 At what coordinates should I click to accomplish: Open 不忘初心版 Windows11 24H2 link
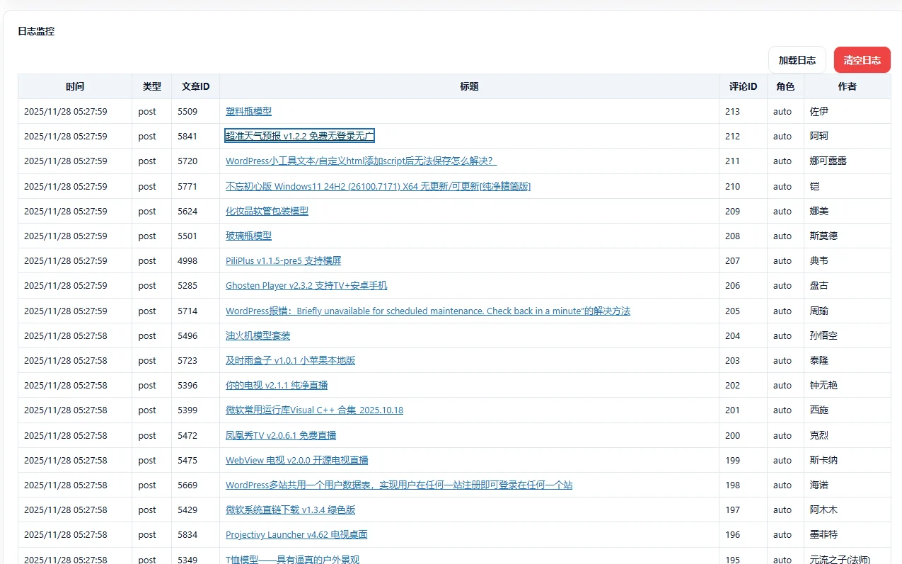coord(378,186)
